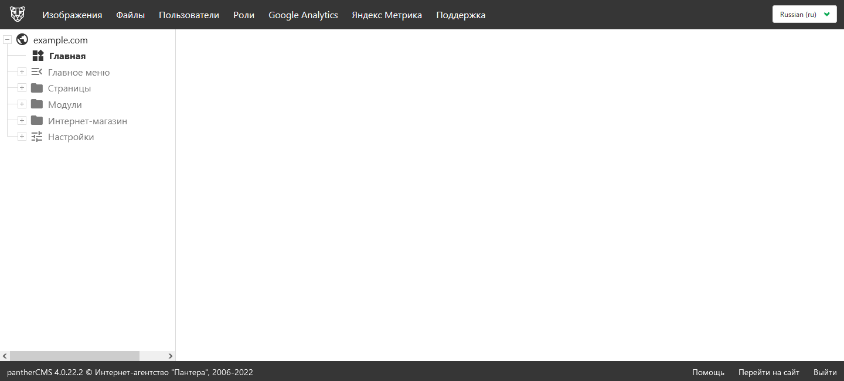This screenshot has height=381, width=844.
Task: Expand the Модули node with plus box
Action: point(22,104)
